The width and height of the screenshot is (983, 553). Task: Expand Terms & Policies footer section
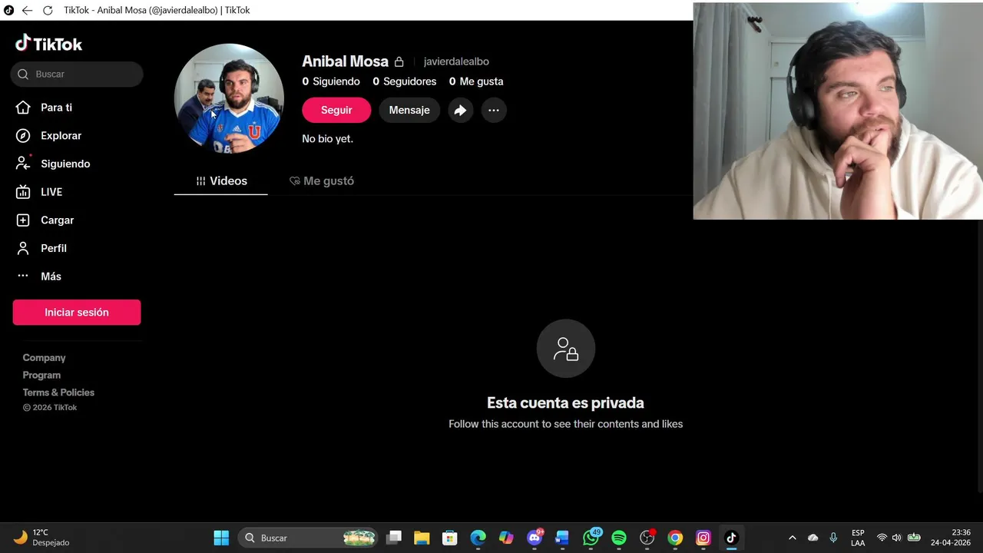[58, 392]
